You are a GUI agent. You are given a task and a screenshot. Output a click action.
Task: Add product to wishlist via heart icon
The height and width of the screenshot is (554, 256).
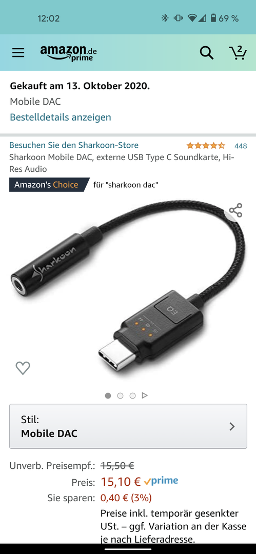(23, 368)
